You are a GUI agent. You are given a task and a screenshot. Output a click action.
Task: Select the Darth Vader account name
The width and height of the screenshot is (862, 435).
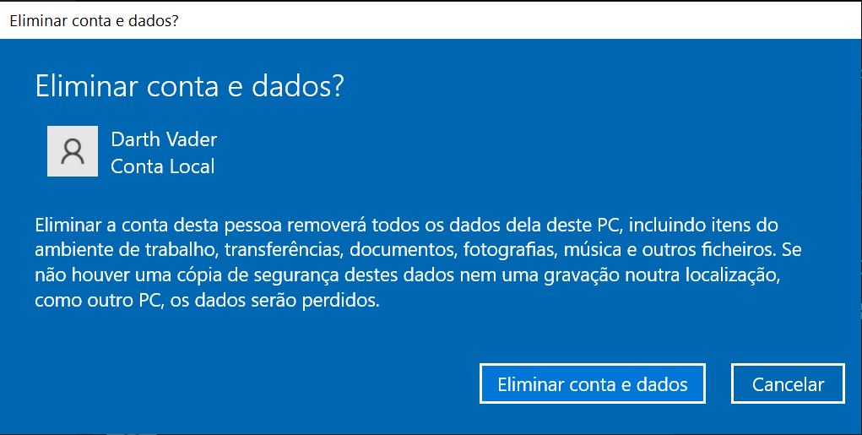pos(164,139)
